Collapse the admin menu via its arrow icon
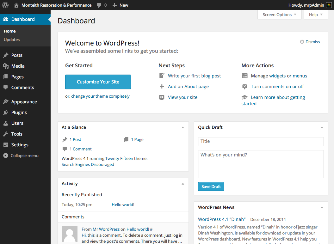The height and width of the screenshot is (244, 334). click(x=5, y=155)
